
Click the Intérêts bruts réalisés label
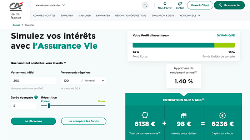click(x=184, y=133)
